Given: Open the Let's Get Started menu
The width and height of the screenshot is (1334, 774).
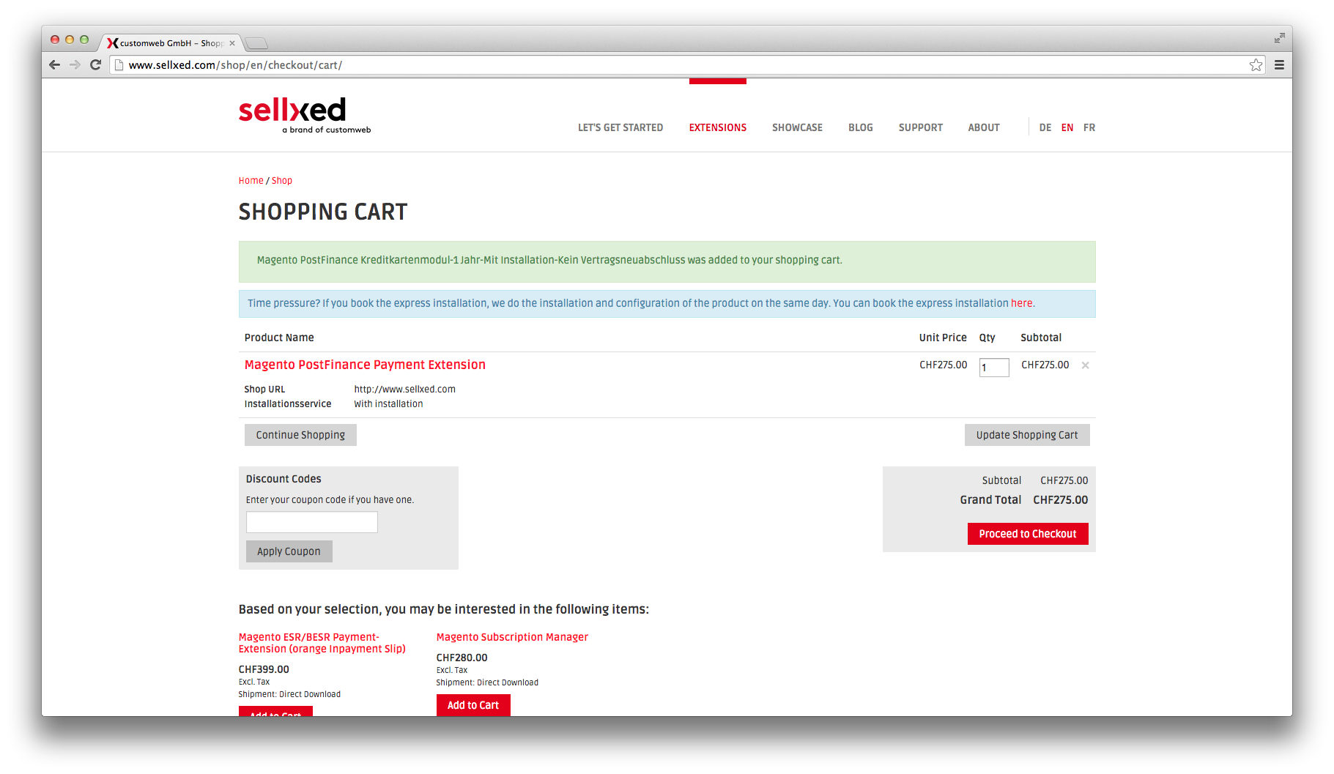Looking at the screenshot, I should 620,127.
